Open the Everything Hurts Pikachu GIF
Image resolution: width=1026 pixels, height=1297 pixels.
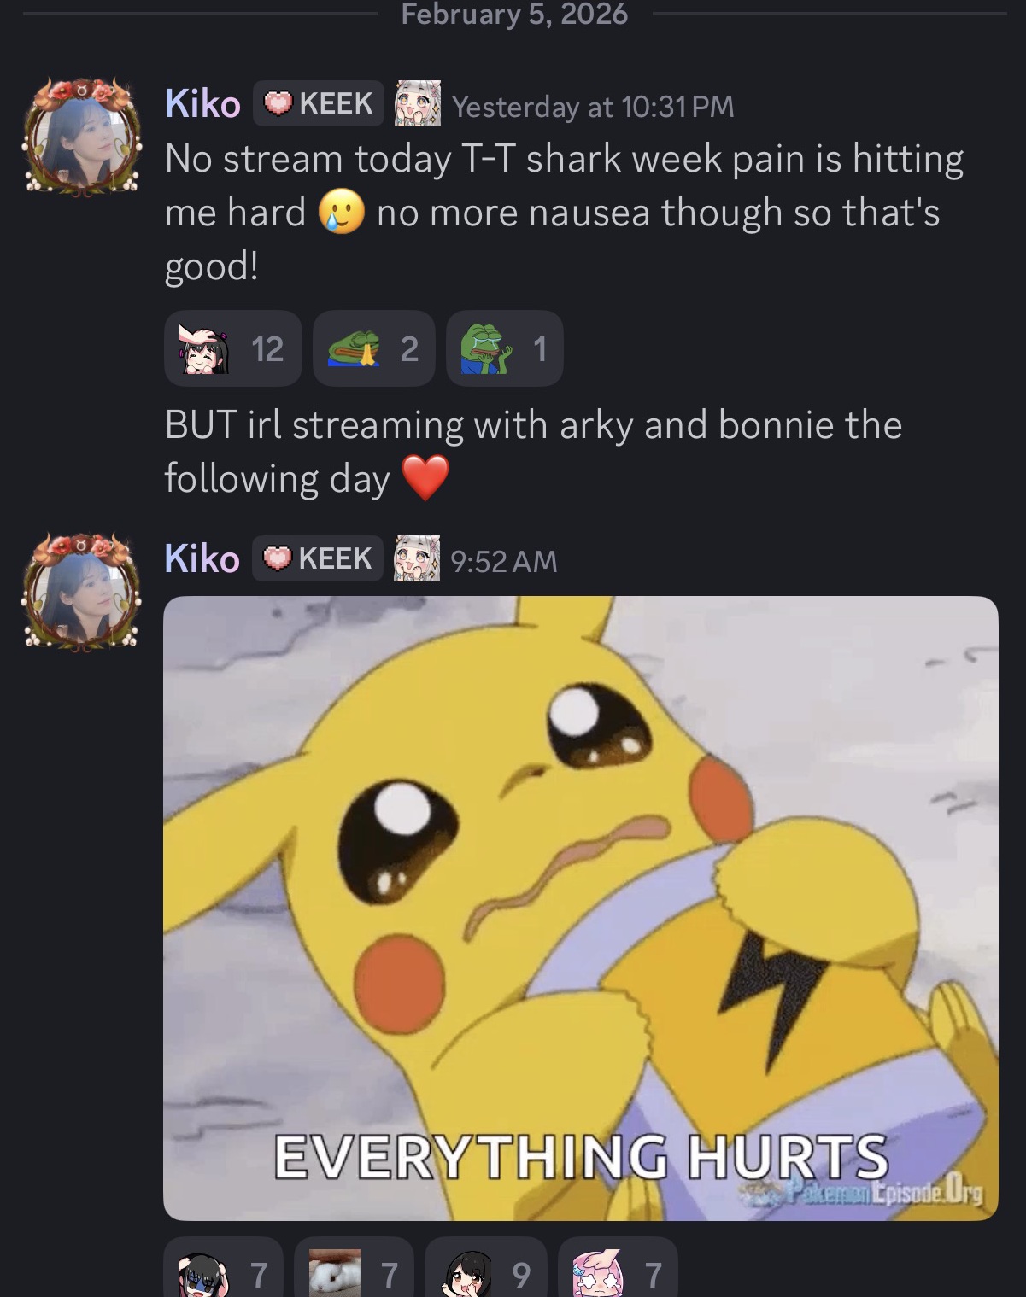click(581, 908)
